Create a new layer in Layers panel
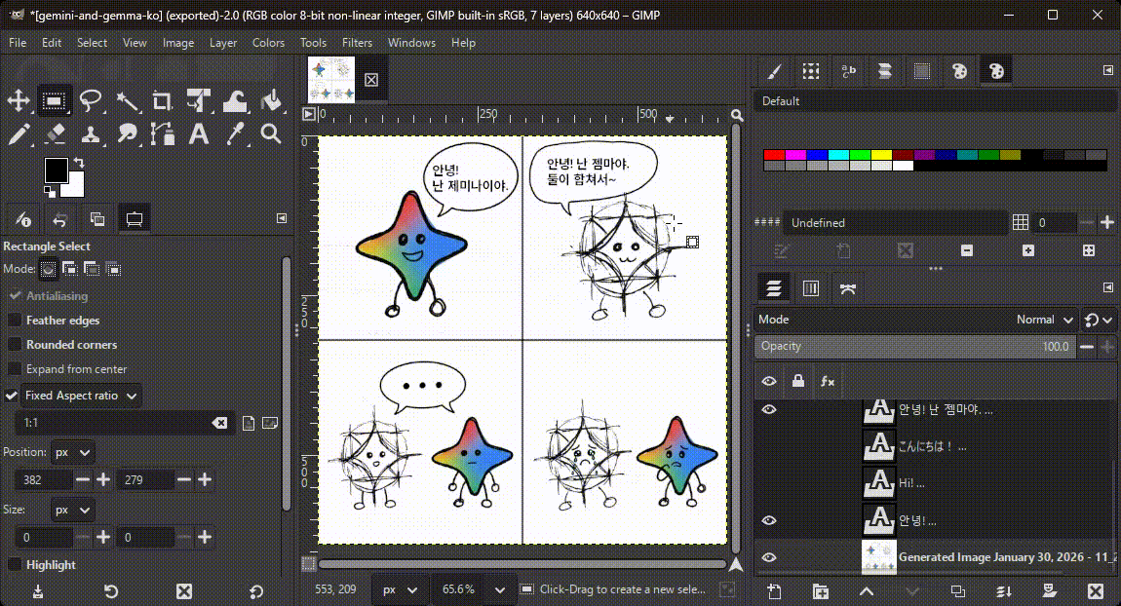The height and width of the screenshot is (606, 1121). pos(774,591)
